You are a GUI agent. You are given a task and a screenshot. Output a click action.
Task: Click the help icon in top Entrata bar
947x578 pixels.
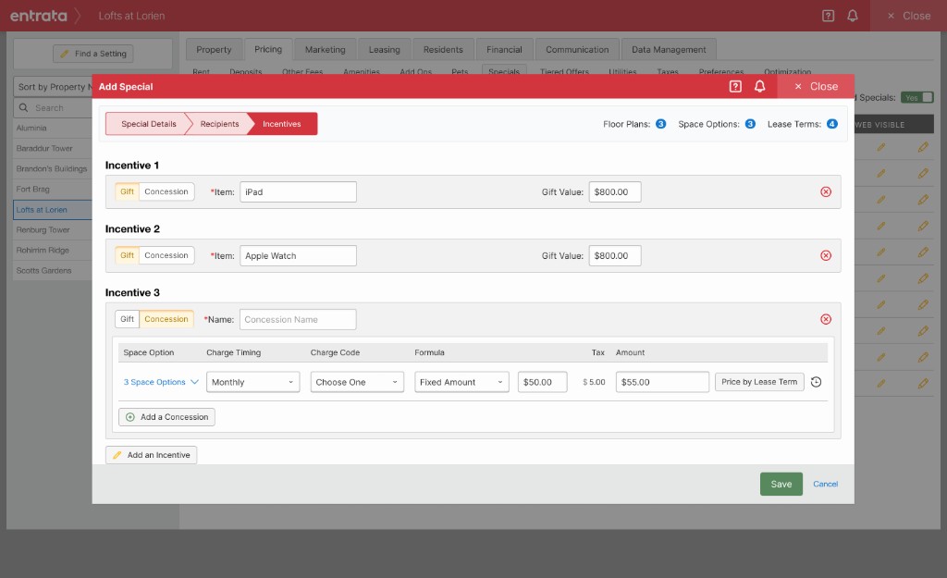tap(828, 16)
